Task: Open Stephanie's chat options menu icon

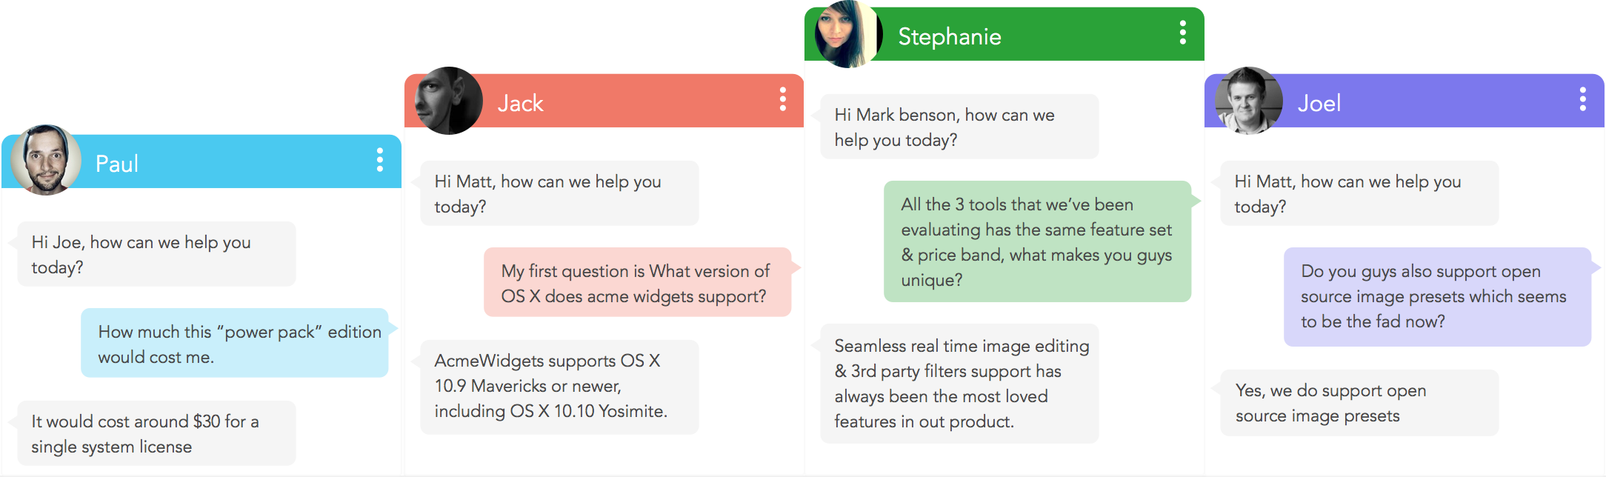Action: coord(1183,33)
